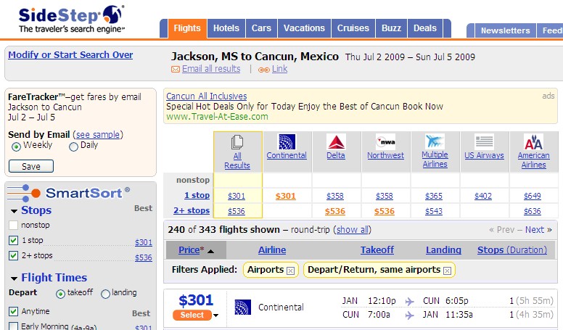Image resolution: width=563 pixels, height=330 pixels.
Task: Open Modify or Start Search Over link
Action: click(70, 54)
